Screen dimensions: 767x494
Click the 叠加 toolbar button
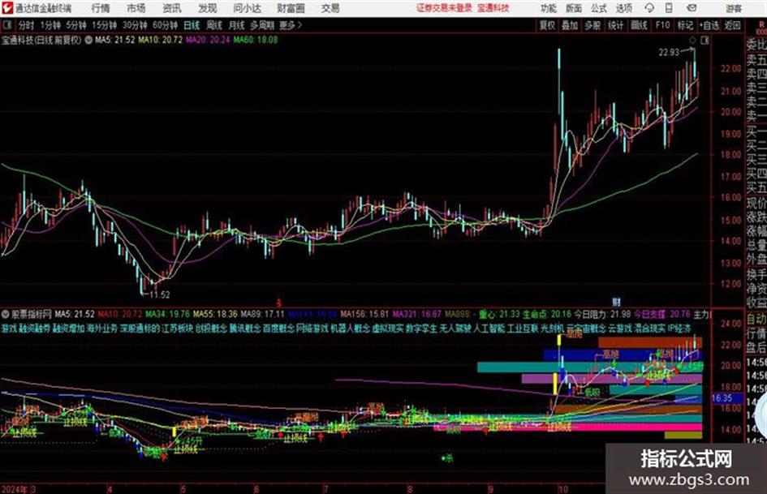point(570,25)
